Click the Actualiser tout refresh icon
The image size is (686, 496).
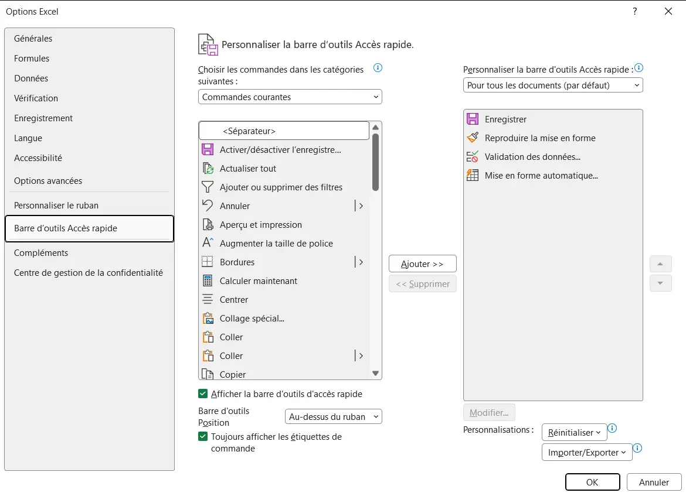pos(208,168)
